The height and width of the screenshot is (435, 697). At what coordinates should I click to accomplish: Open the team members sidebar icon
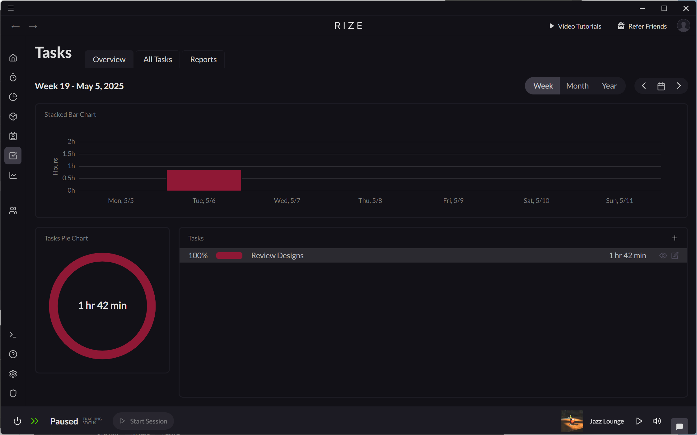point(13,210)
